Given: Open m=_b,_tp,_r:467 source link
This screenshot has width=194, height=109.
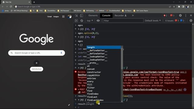Looking at the screenshot, I should point(173,90).
